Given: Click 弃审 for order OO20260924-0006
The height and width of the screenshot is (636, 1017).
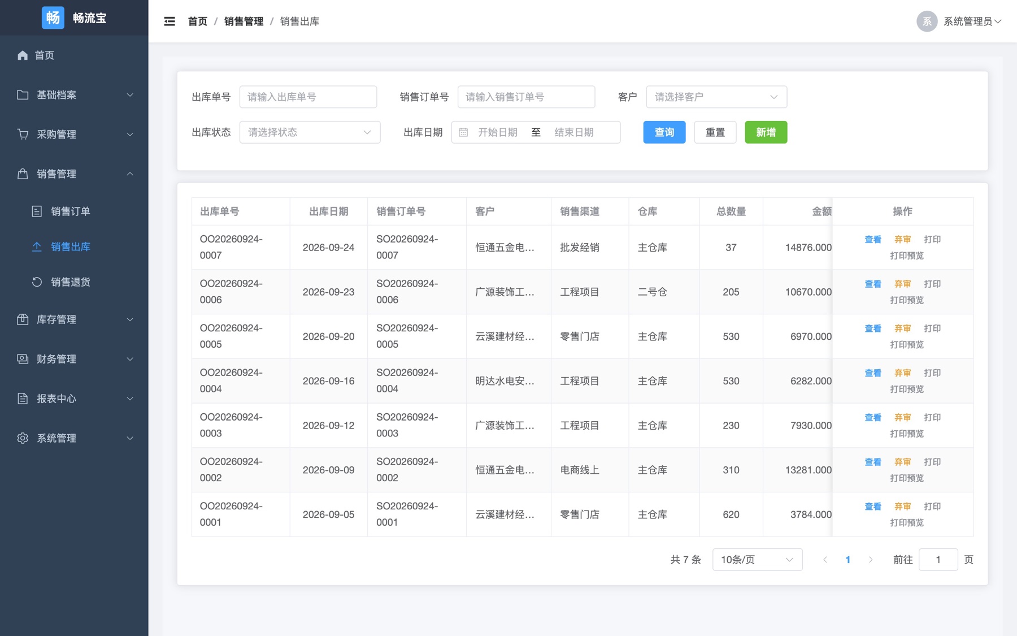Looking at the screenshot, I should click(902, 284).
